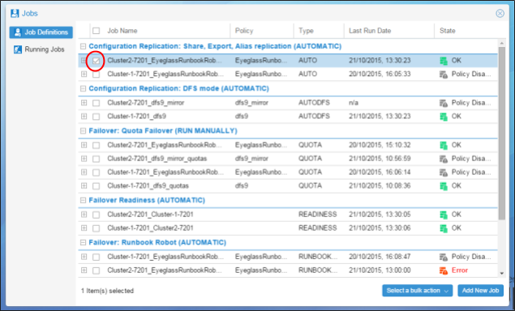
Task: Open the Select a bulk action dropdown
Action: pyautogui.click(x=417, y=290)
